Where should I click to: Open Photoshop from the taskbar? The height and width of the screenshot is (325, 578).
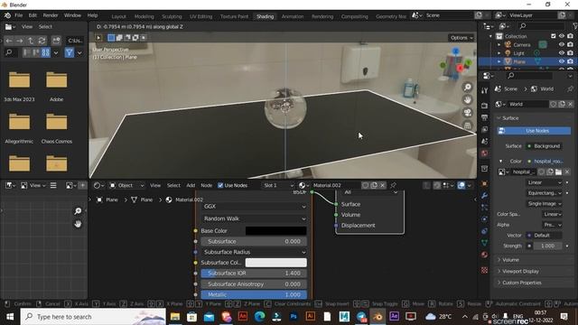(x=294, y=317)
